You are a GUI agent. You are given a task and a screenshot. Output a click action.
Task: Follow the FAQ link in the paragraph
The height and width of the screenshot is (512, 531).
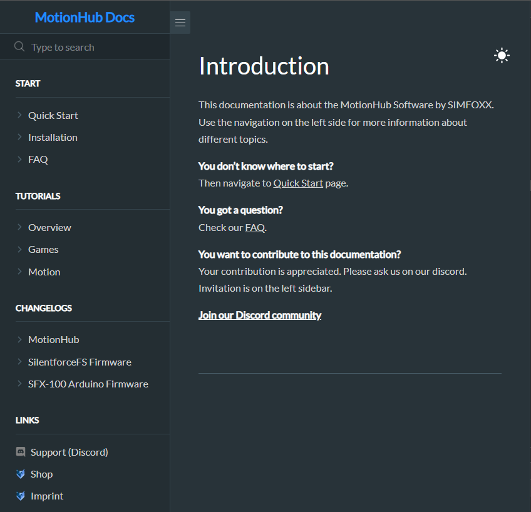[x=255, y=227]
